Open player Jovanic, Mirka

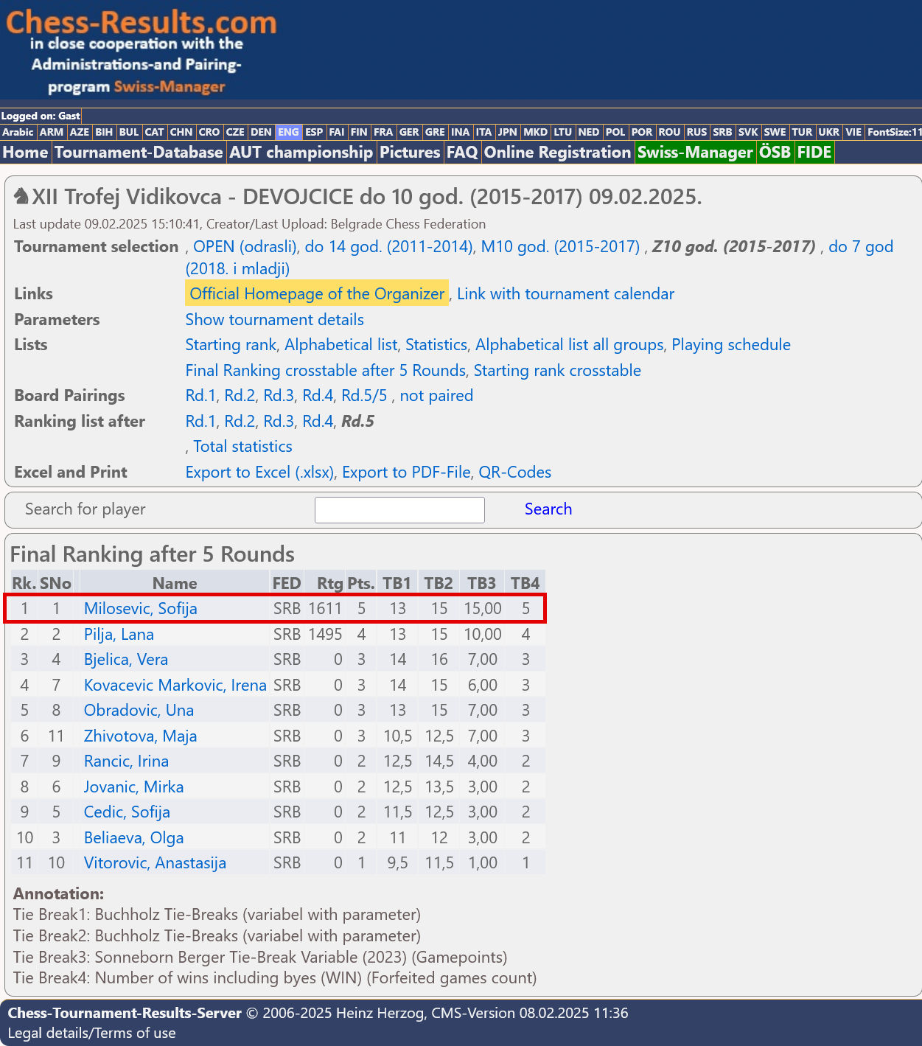[x=133, y=787]
